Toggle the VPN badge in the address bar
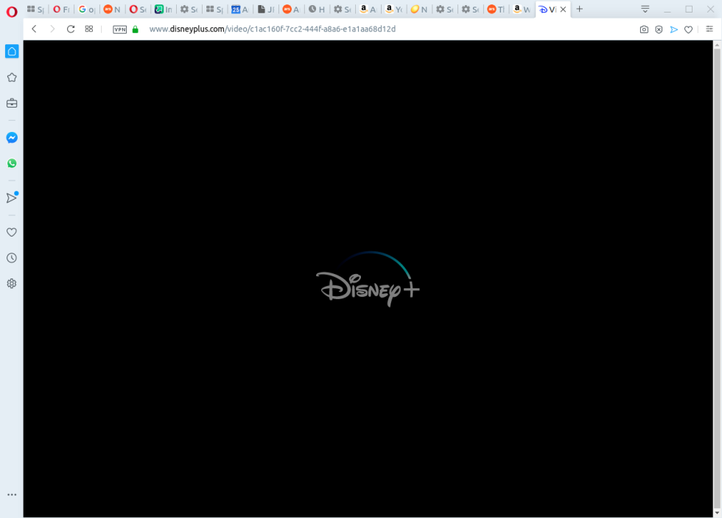722x518 pixels. pos(119,29)
